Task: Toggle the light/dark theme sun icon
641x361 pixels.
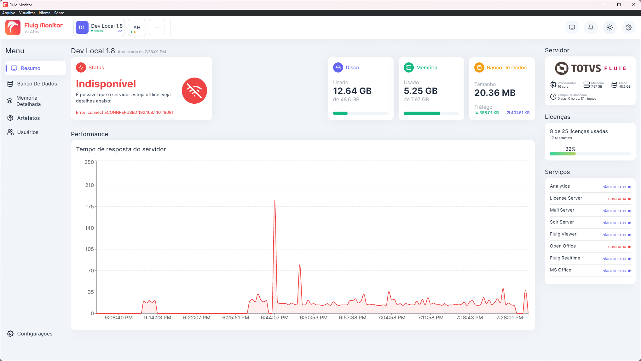Action: pos(610,27)
